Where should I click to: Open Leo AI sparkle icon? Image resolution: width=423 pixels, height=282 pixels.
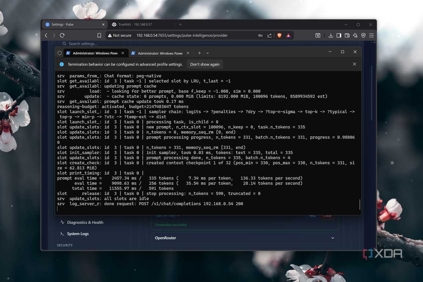pos(355,35)
